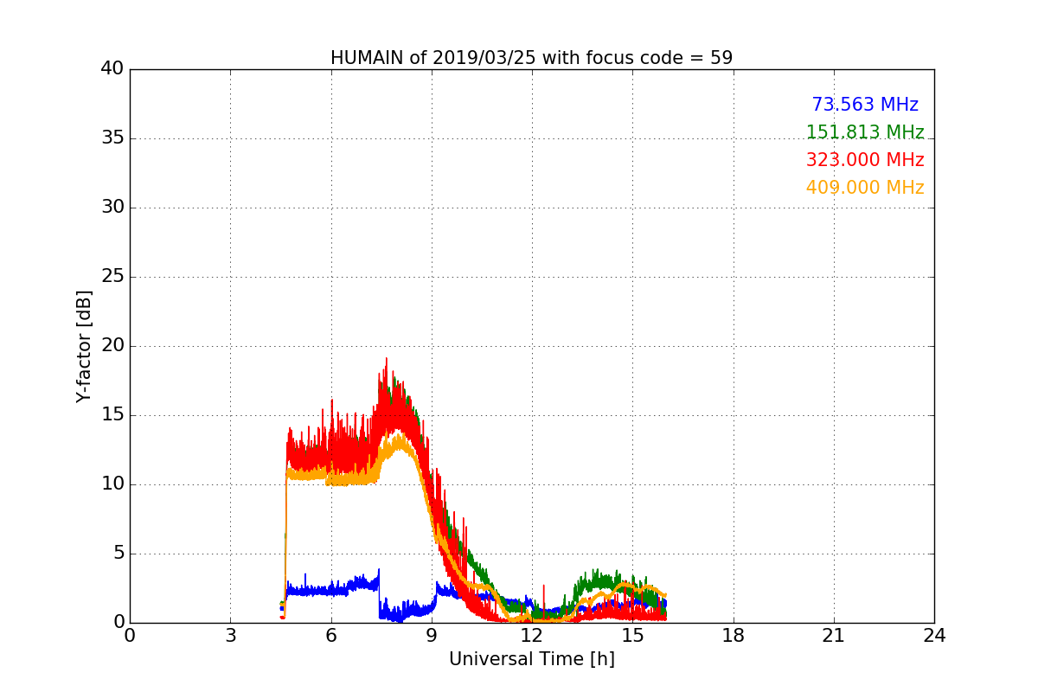Viewport: 1038px width, 692px height.
Task: Click the x-axis tick label 18
Action: click(x=734, y=636)
